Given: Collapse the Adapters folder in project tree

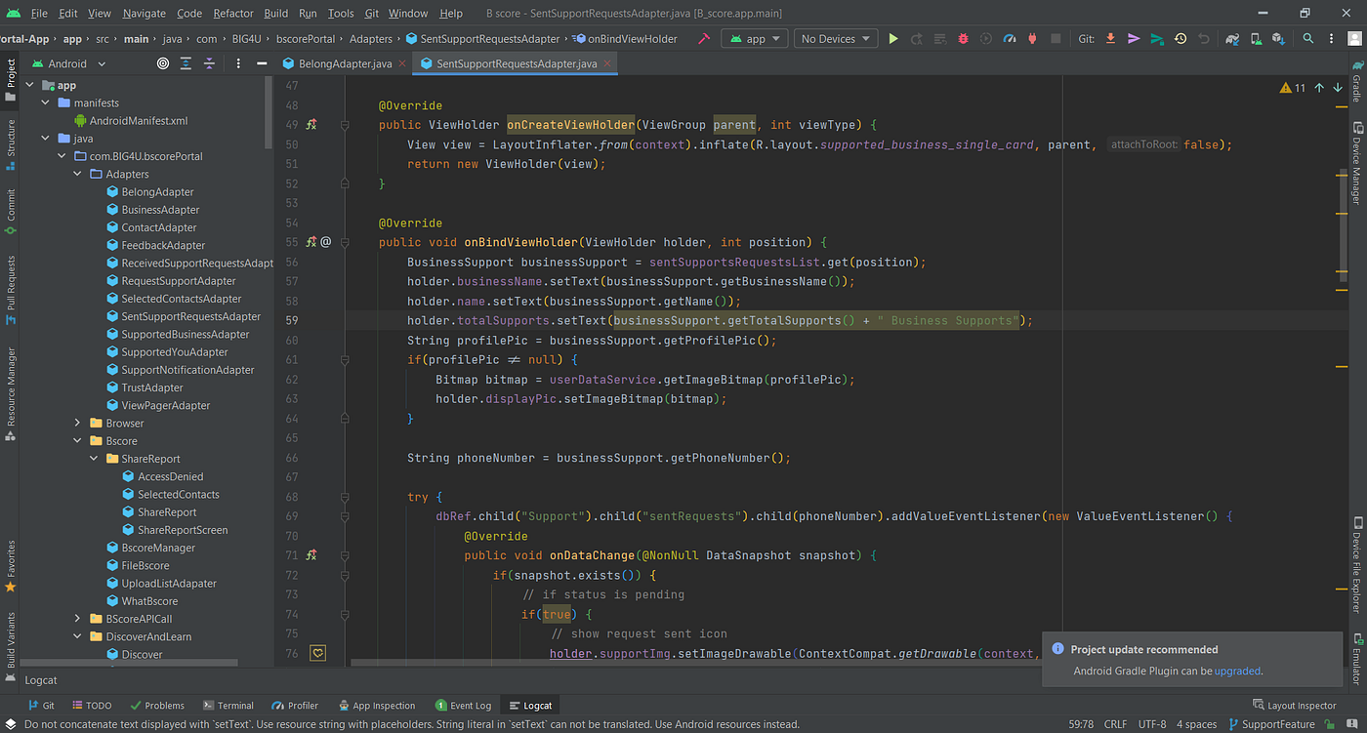Looking at the screenshot, I should tap(78, 174).
